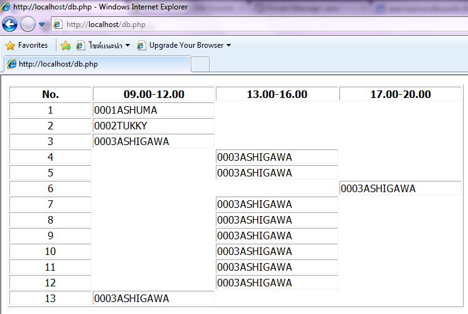The height and width of the screenshot is (314, 468).
Task: Open a new blank tab
Action: coord(200,65)
